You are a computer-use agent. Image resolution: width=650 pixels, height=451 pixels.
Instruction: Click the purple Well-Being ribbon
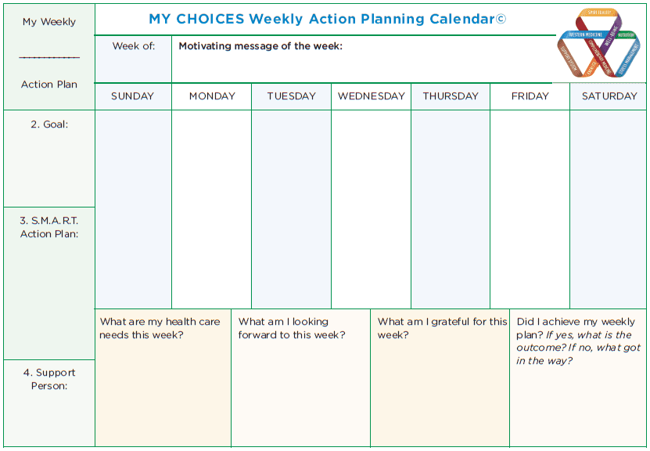click(x=610, y=34)
